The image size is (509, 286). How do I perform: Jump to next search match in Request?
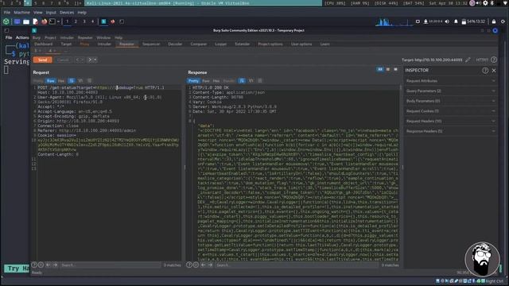(55, 265)
